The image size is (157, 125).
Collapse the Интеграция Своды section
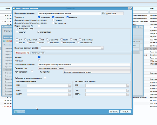17,29
